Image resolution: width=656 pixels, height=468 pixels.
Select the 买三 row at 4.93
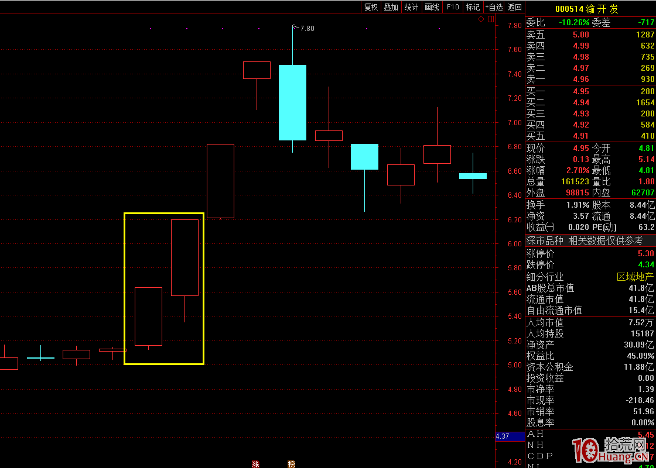[x=590, y=113]
